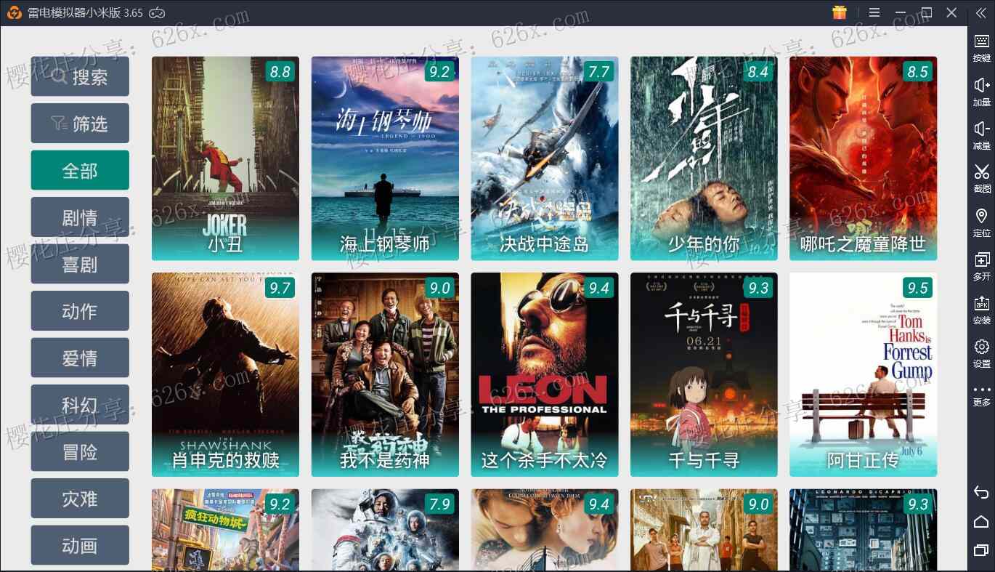The width and height of the screenshot is (995, 572).
Task: Maximize the emulator window
Action: (x=926, y=12)
